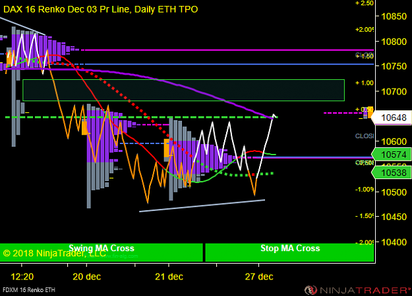Click the + 1.00 percent scale label
412x296 pixels.
click(364, 83)
